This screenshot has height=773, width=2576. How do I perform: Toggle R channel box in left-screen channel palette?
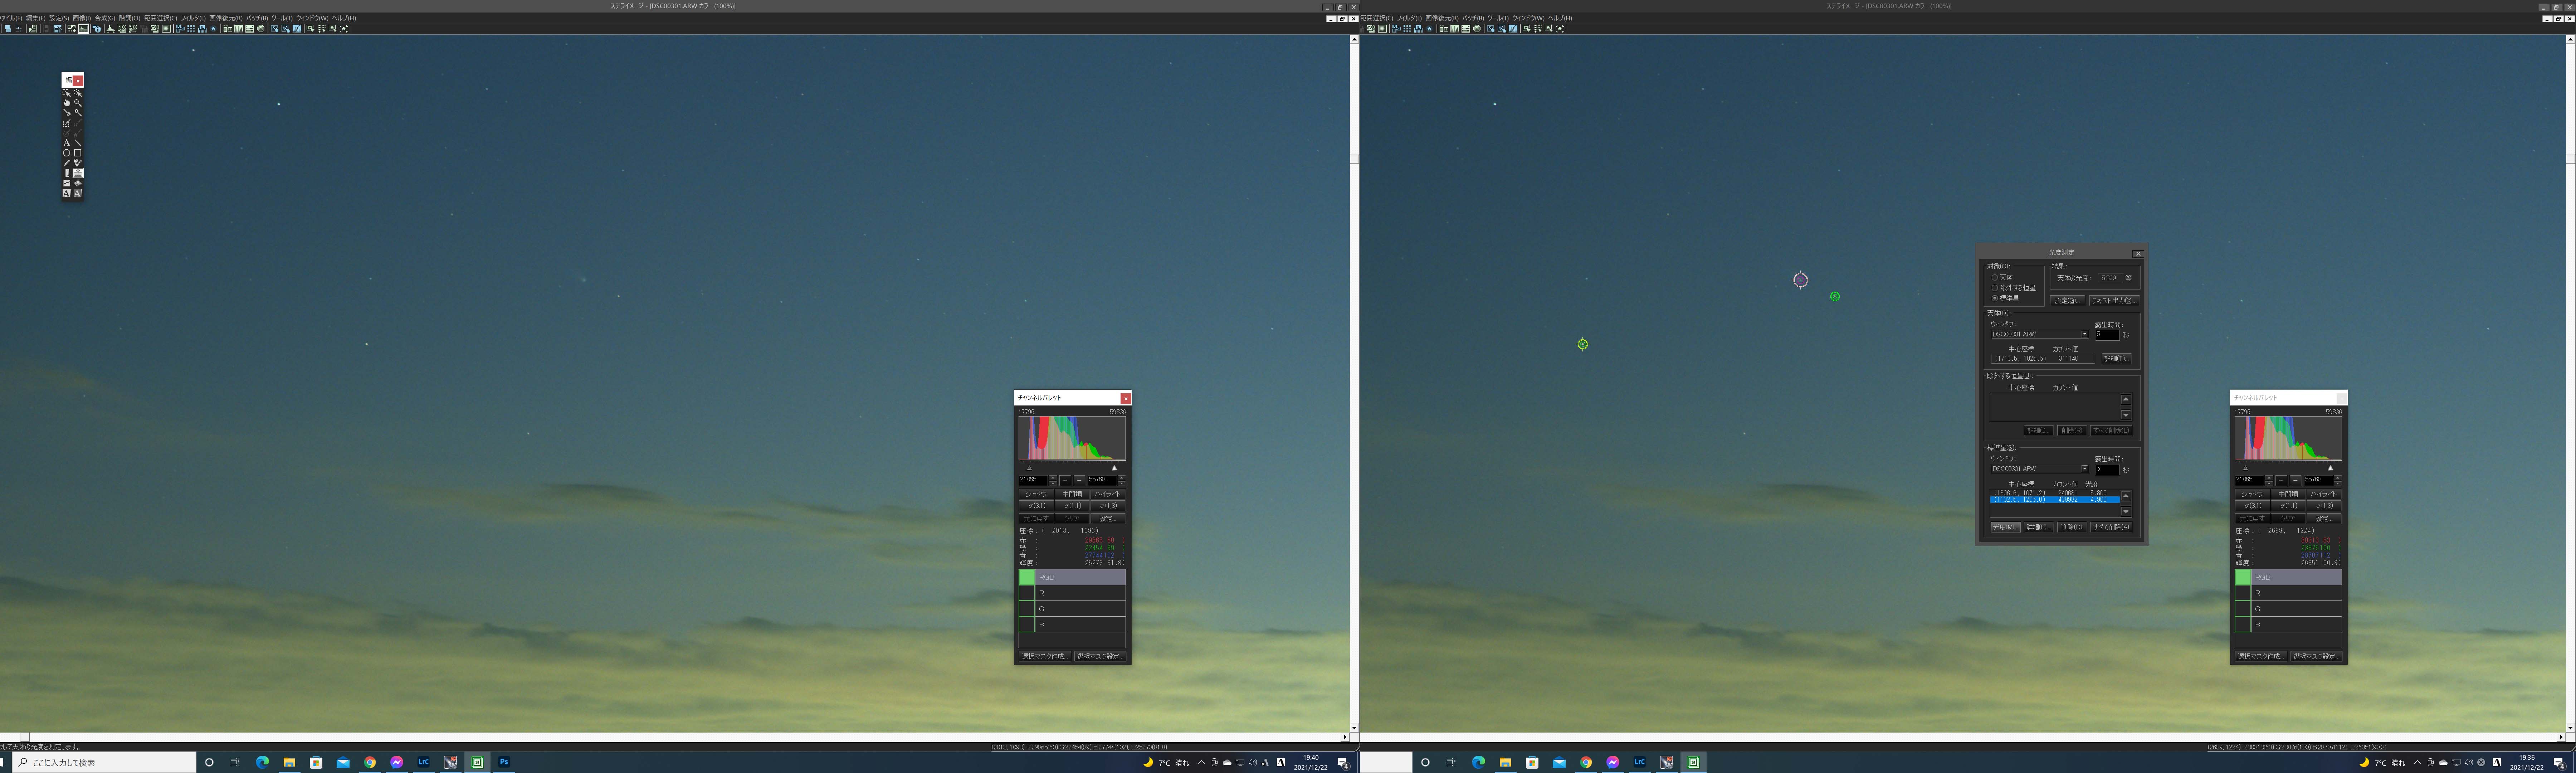click(x=1027, y=593)
